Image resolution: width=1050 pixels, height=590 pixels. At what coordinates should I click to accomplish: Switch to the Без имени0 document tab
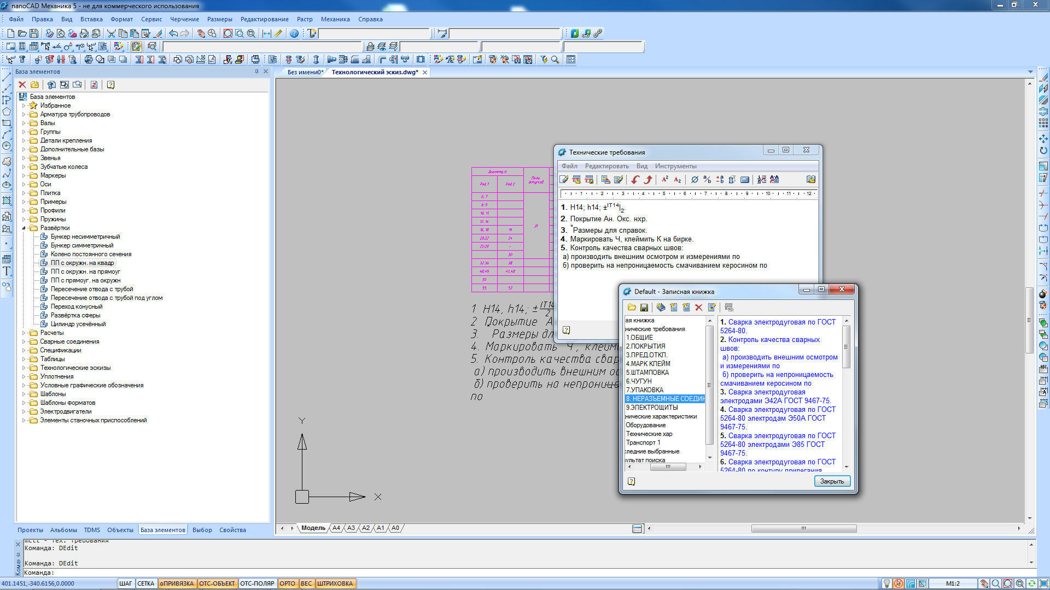(306, 72)
